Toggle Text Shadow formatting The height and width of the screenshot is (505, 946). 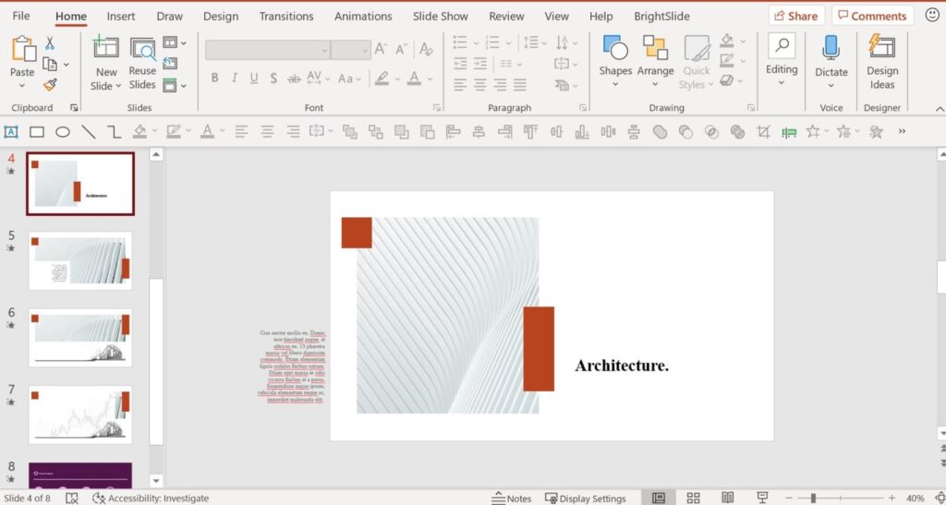[273, 78]
